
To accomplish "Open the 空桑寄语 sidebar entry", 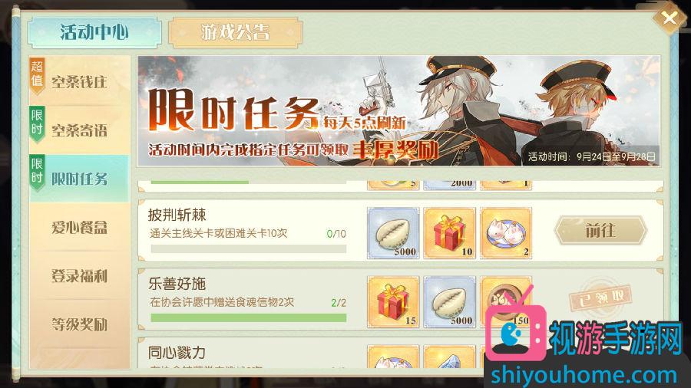I will [x=79, y=130].
